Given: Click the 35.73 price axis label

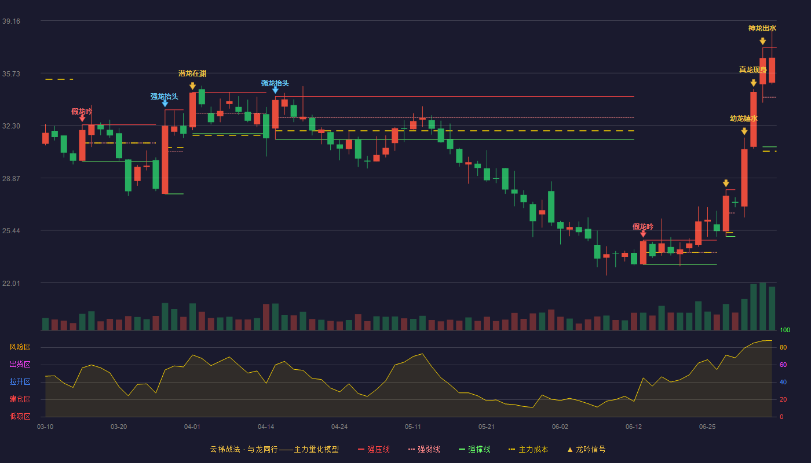Looking at the screenshot, I should point(11,74).
